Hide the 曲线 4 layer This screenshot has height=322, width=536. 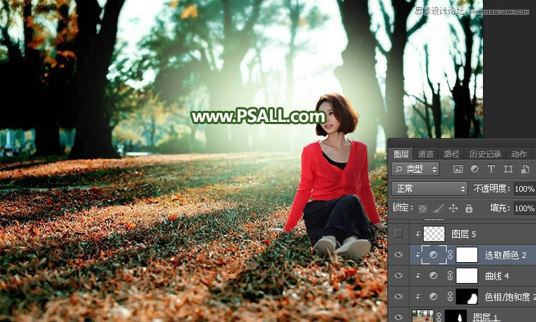[399, 276]
